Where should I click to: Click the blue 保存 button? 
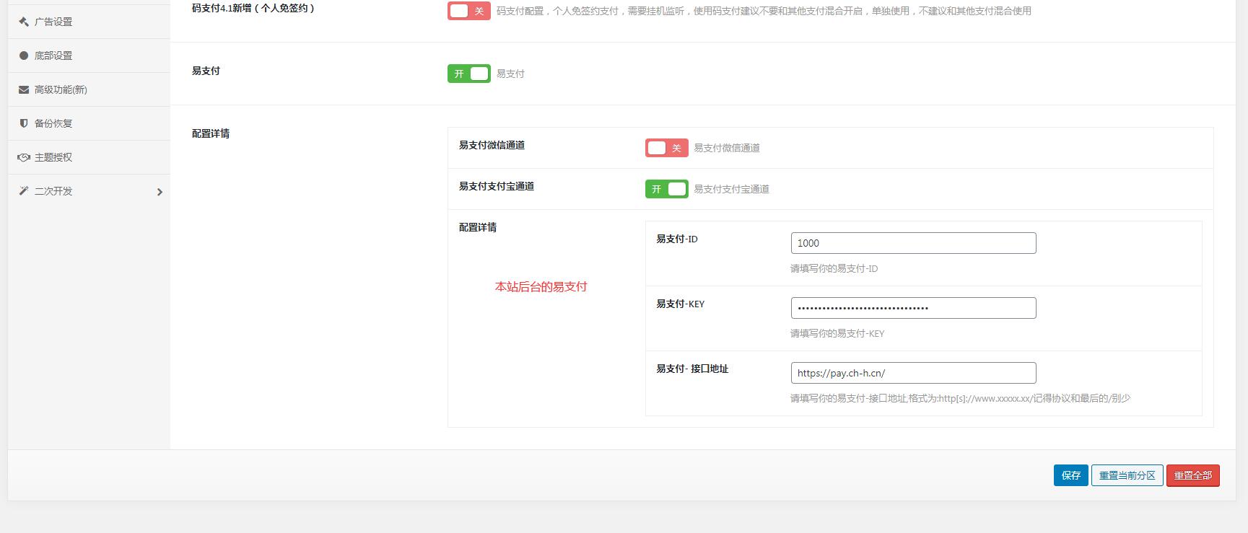tap(1071, 475)
